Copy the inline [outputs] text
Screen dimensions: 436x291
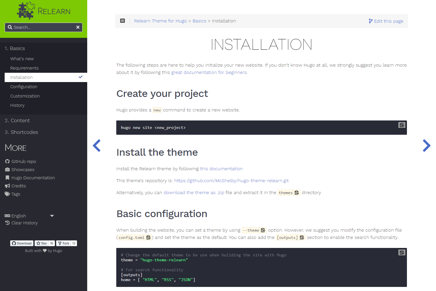coord(302,237)
